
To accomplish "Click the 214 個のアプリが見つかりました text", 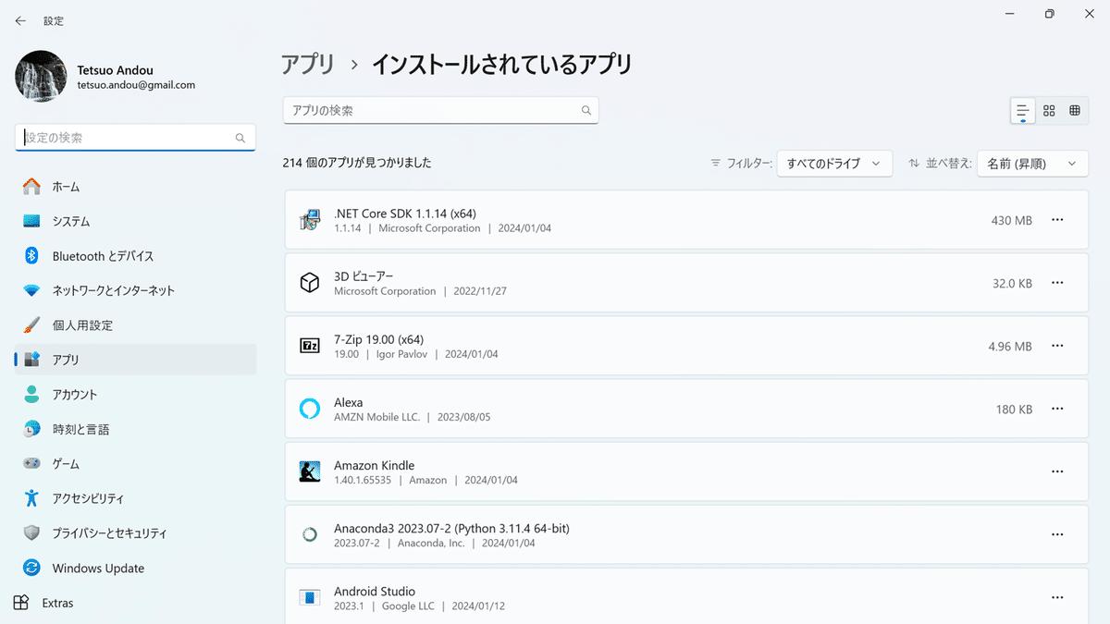I will (x=357, y=163).
